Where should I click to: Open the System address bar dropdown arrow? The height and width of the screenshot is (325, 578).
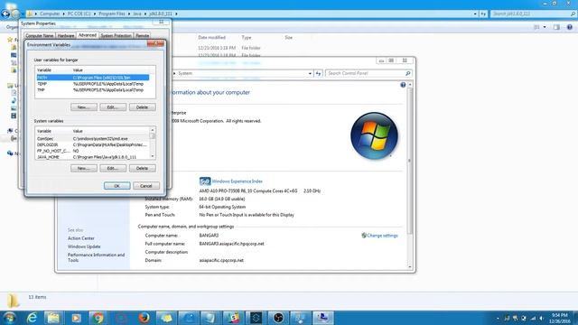coord(310,73)
